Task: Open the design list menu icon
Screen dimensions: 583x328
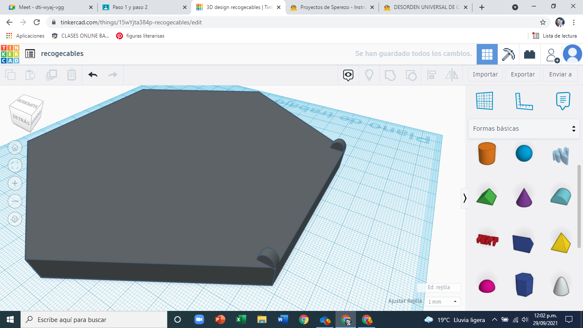Action: click(30, 54)
